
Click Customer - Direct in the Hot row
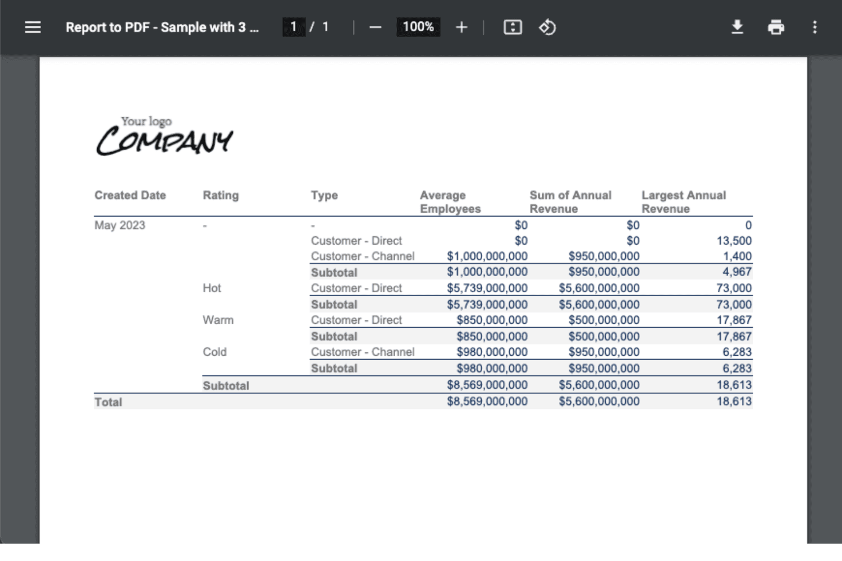(x=356, y=288)
